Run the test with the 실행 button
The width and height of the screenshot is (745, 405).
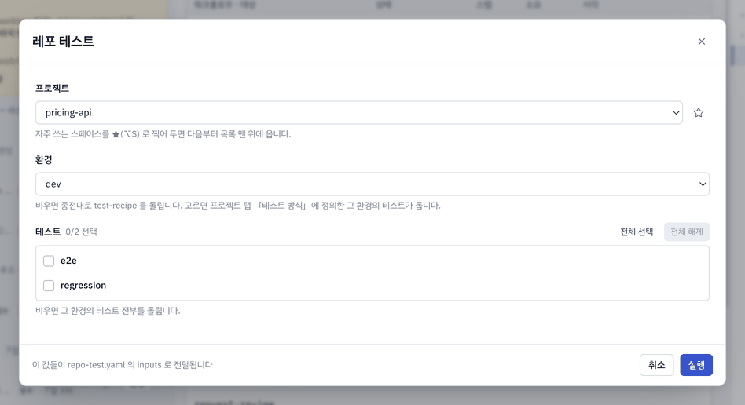click(696, 365)
